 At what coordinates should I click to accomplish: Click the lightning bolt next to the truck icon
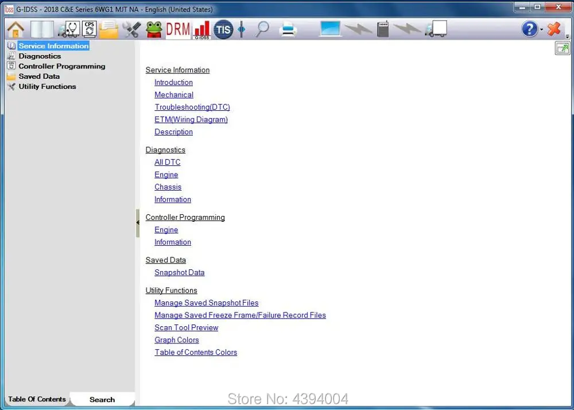pos(407,29)
